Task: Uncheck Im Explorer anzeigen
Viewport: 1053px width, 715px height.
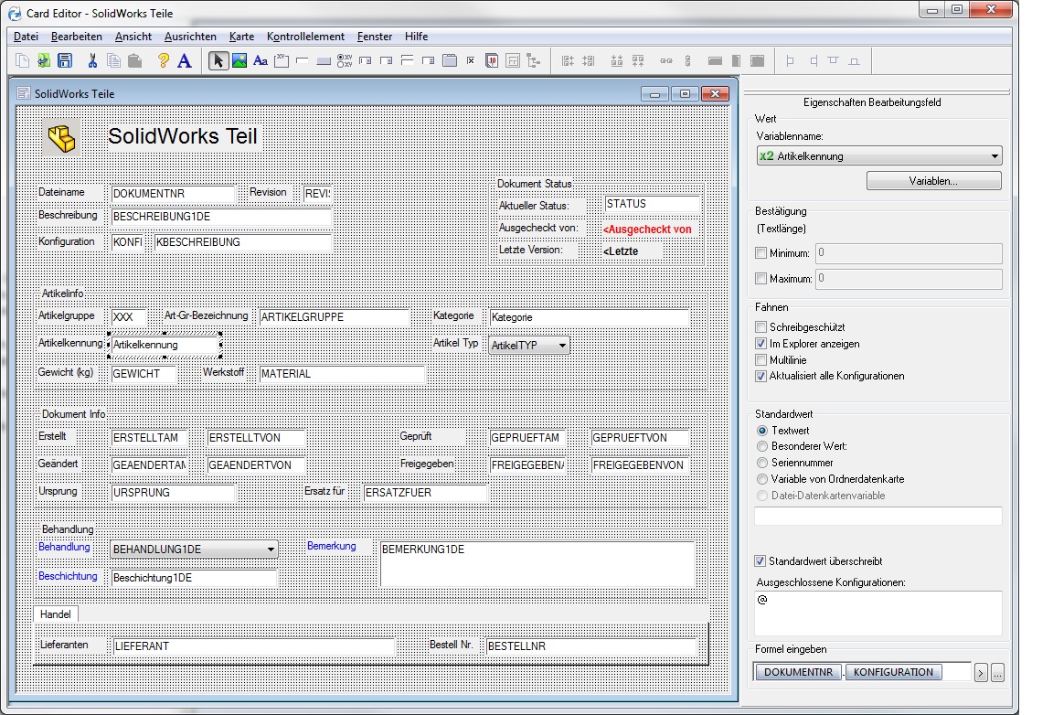Action: tap(760, 344)
